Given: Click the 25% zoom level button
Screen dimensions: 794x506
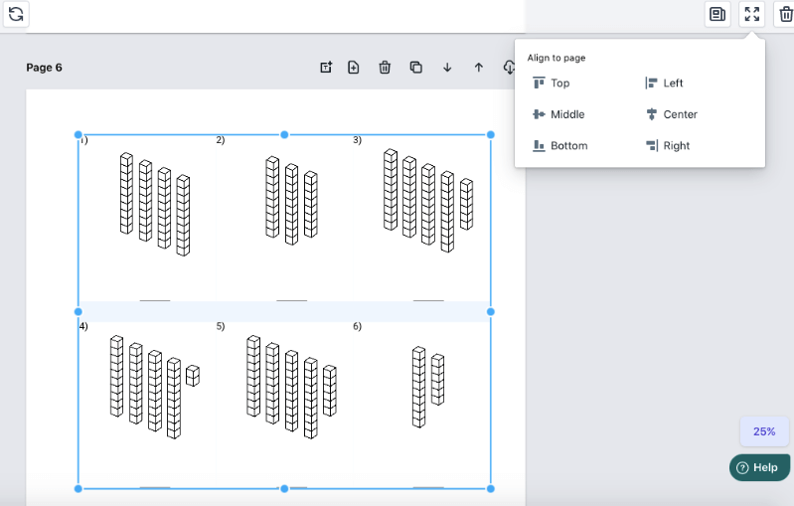Looking at the screenshot, I should (764, 431).
